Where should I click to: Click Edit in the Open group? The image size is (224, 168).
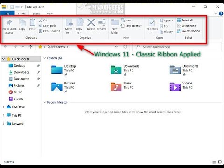[x=164, y=26]
